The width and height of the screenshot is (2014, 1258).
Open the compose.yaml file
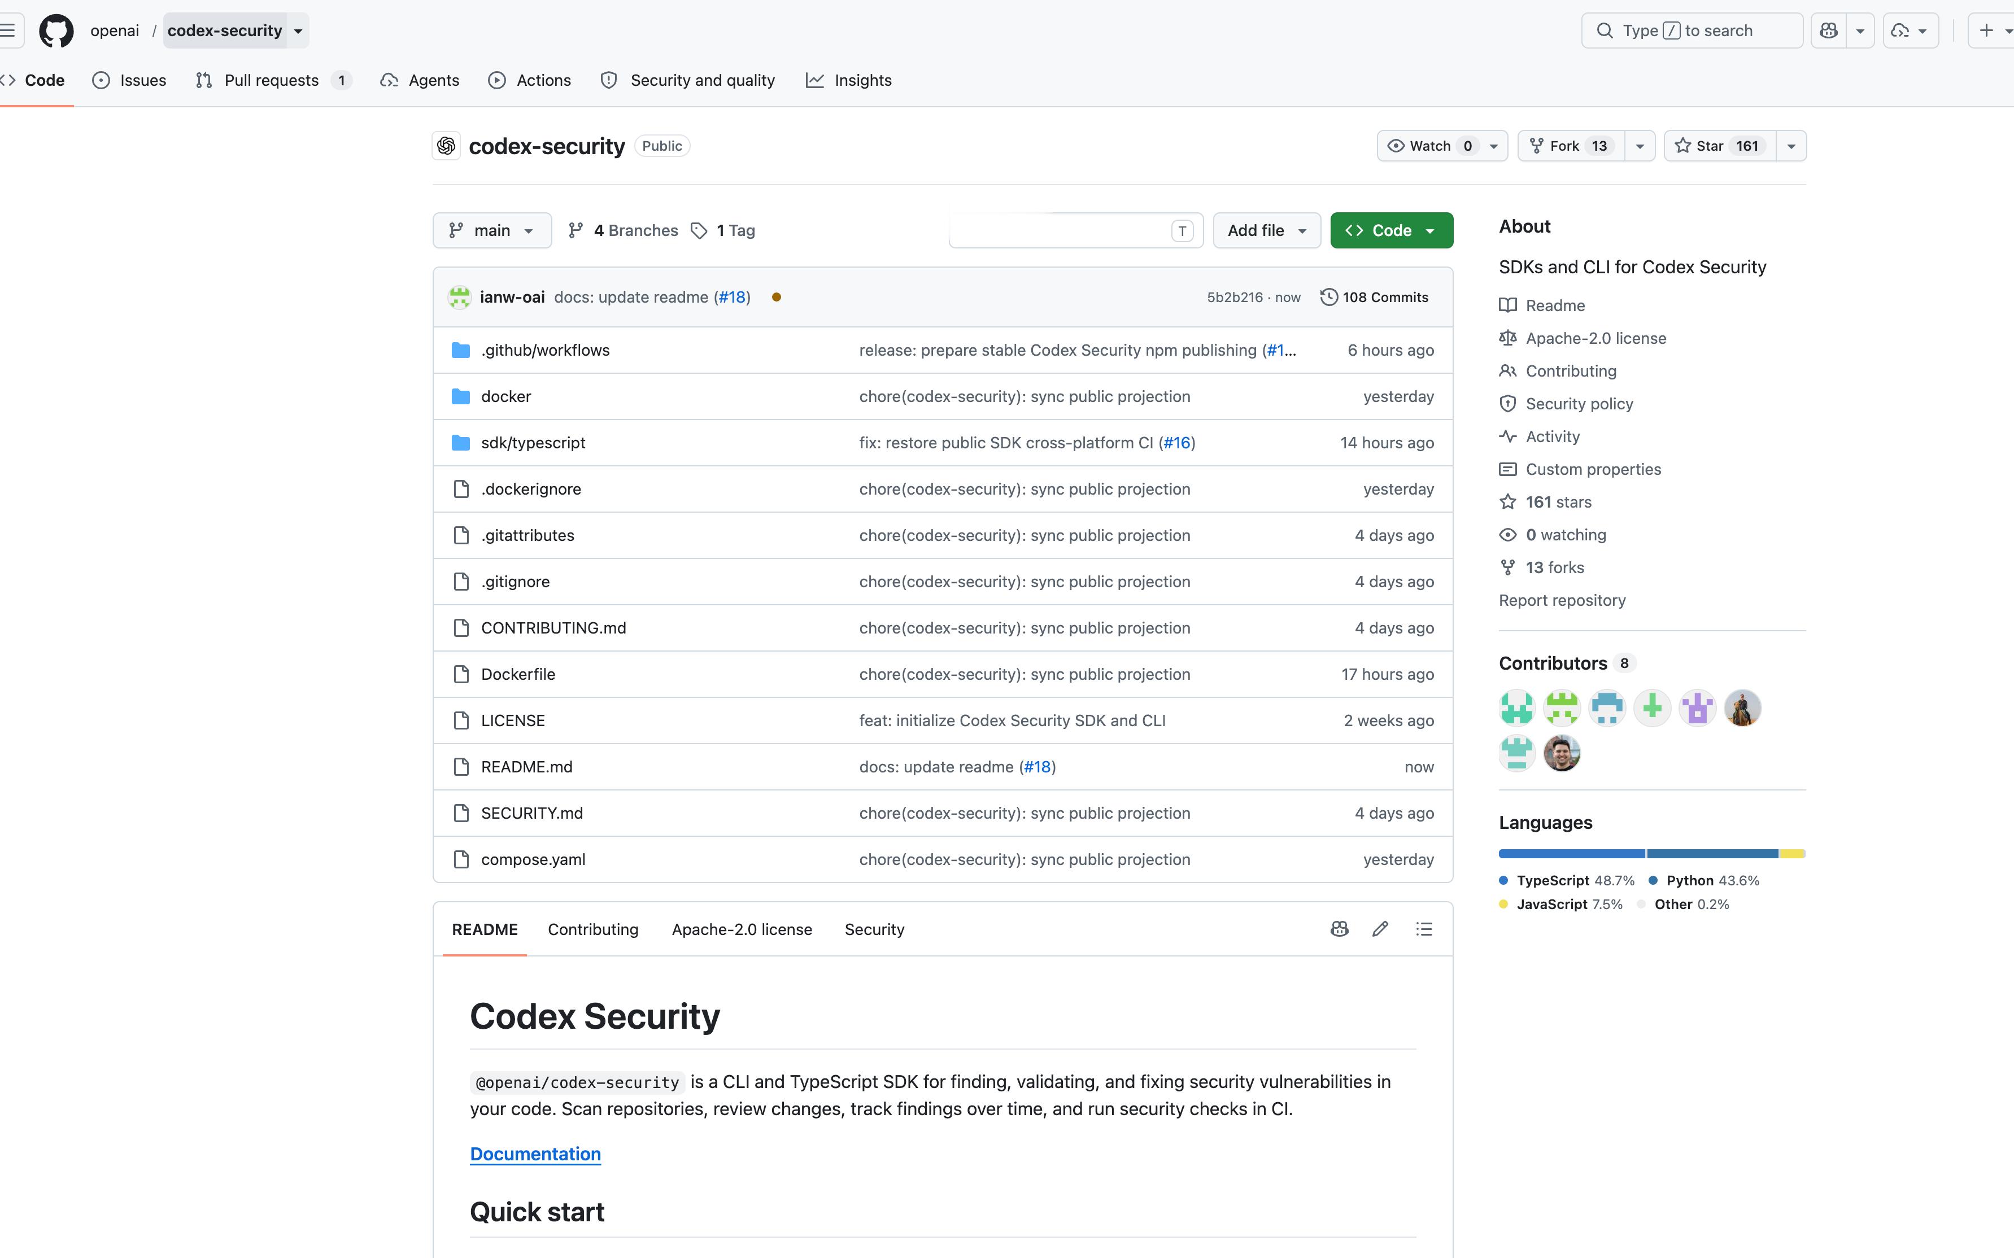[x=533, y=859]
